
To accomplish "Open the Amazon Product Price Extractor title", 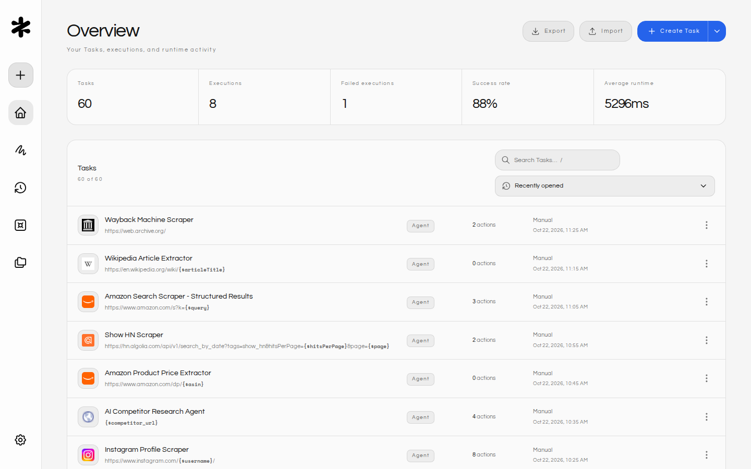I will 158,373.
